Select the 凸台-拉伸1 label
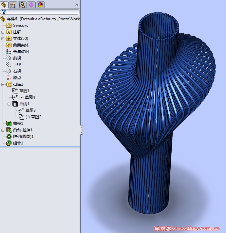Screen dimensions: 226x233 (23, 130)
